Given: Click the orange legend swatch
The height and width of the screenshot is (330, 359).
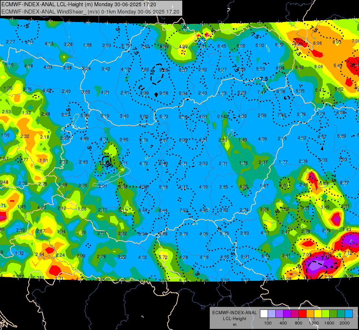Looking at the screenshot, I should click(310, 314).
